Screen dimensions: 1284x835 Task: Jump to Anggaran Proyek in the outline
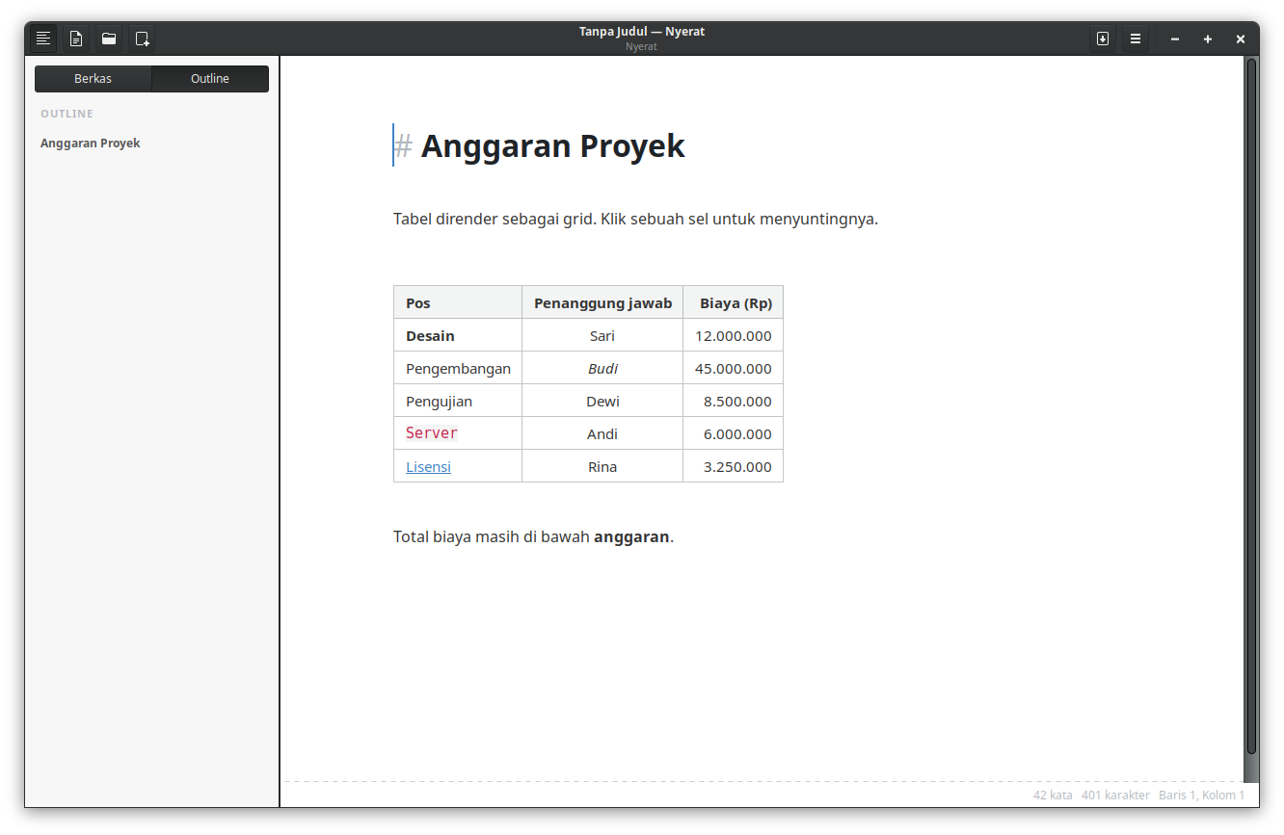coord(91,144)
